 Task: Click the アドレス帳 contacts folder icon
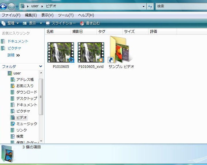[x=13, y=80]
